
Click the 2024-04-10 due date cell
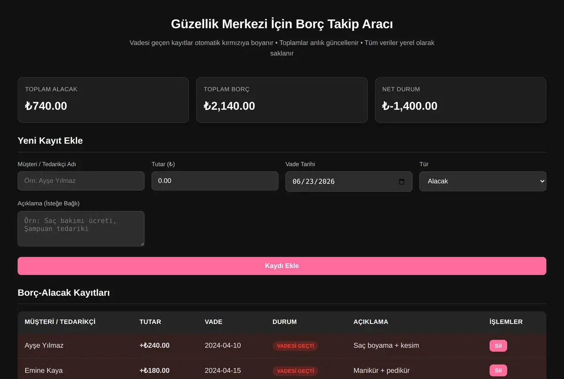(223, 346)
